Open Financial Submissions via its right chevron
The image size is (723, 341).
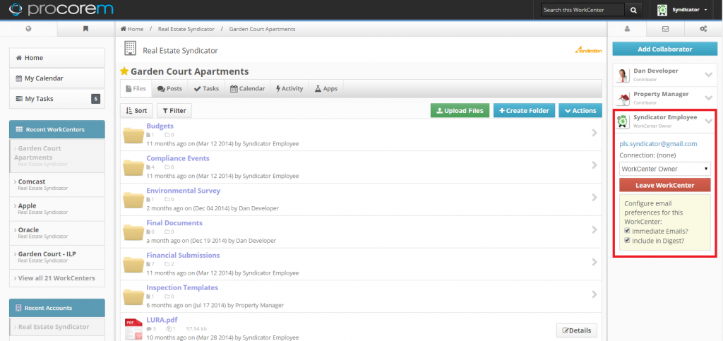[x=594, y=262]
